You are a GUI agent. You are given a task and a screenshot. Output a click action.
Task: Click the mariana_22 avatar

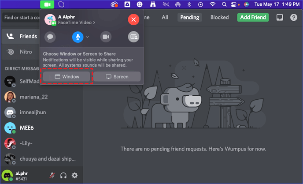[10, 97]
